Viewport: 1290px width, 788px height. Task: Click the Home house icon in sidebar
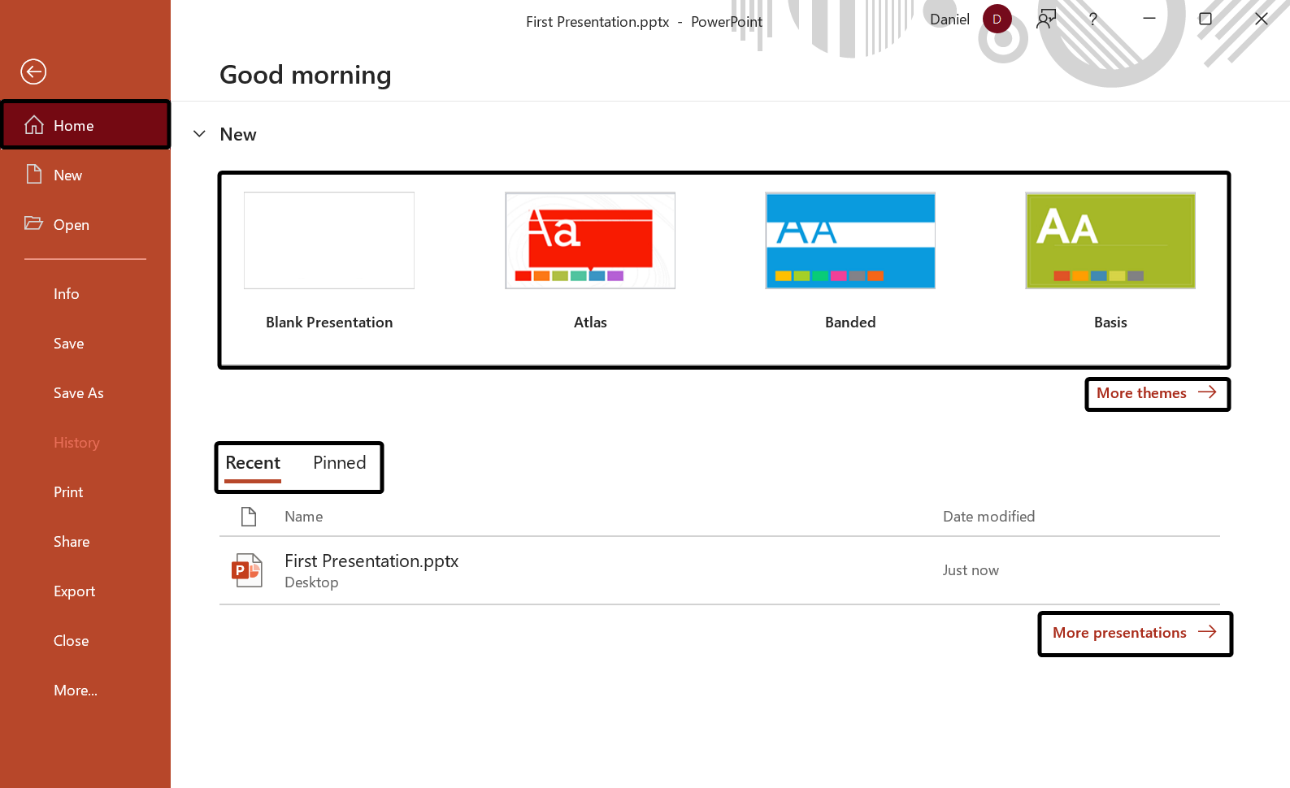tap(34, 125)
